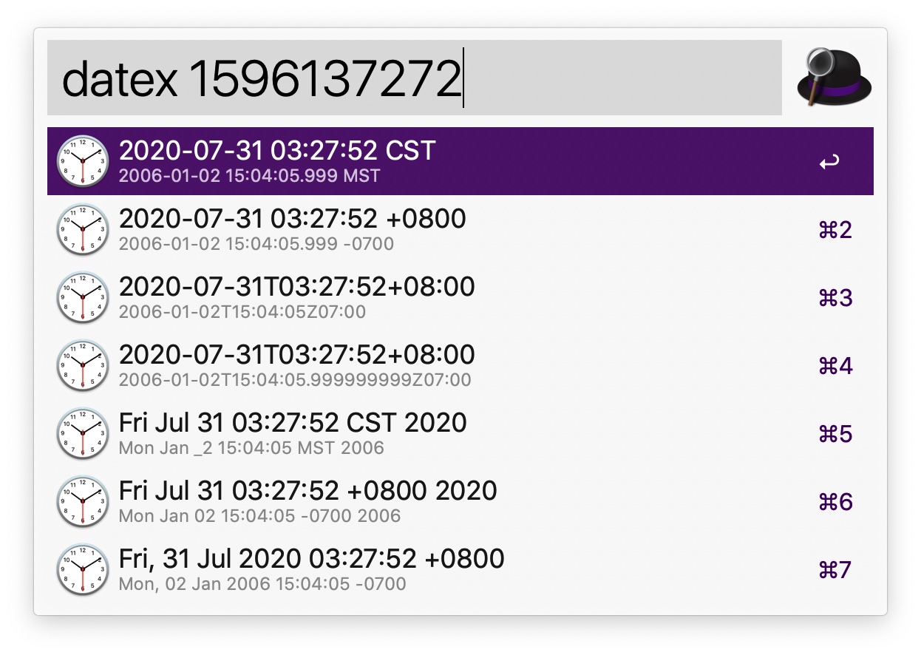Viewport: 921px width, 655px height.
Task: Click clock icon of the highlighted CST result
Action: click(83, 161)
